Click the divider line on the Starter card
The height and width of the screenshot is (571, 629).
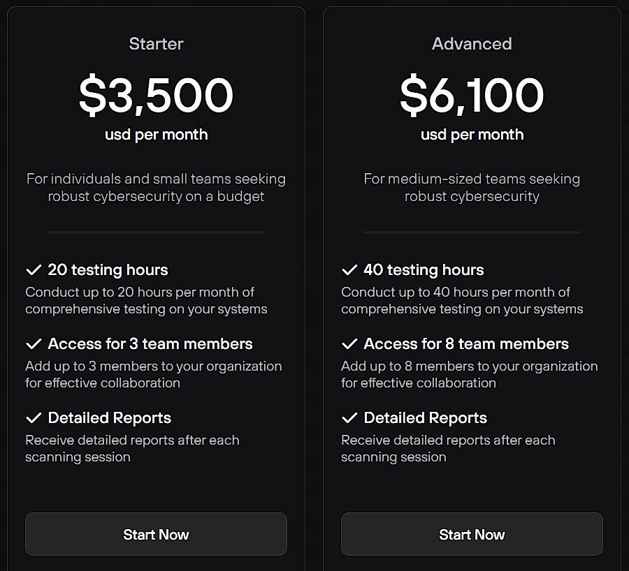point(155,232)
